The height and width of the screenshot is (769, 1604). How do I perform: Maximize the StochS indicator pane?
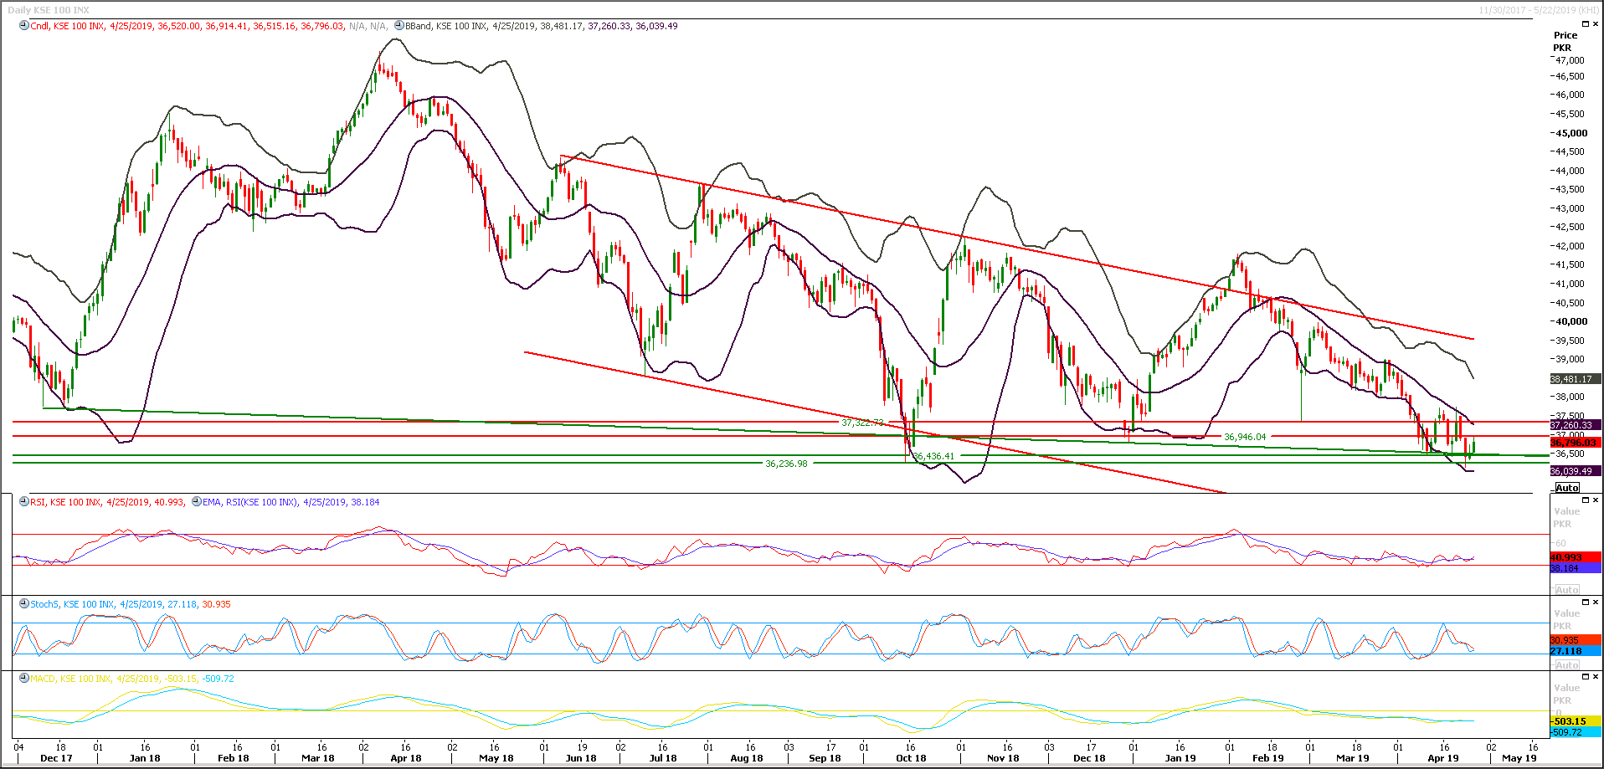click(1585, 601)
